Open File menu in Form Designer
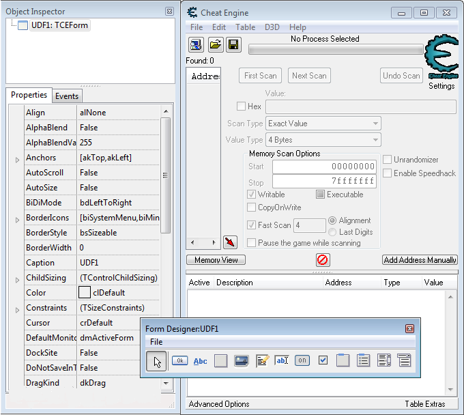This screenshot has width=464, height=415. point(156,342)
